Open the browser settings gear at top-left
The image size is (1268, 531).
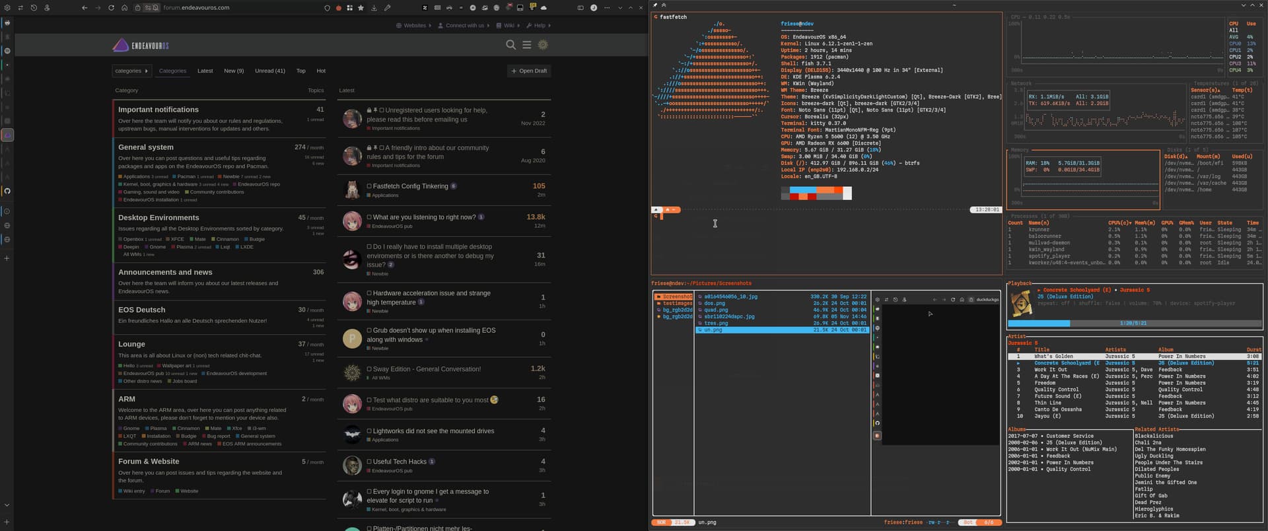tap(7, 8)
